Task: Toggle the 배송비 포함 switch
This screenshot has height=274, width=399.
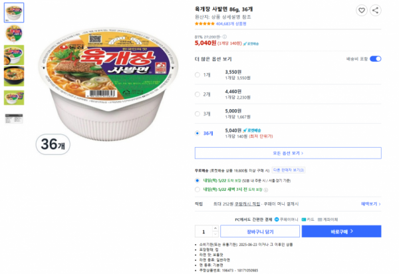Action: pos(375,59)
